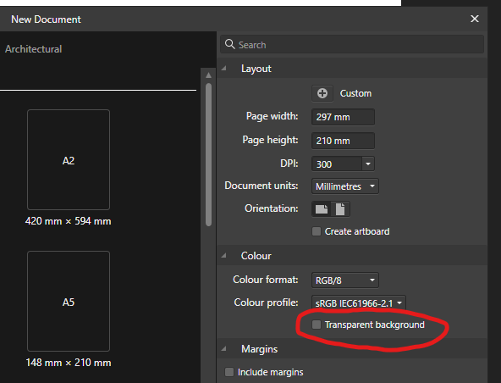Screen dimensions: 501x383
Task: Collapse the Margins section
Action: pos(224,349)
